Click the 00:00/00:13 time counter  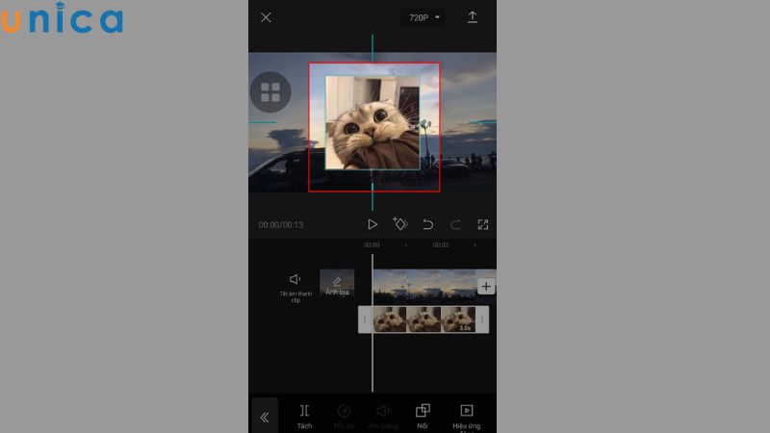(x=281, y=225)
